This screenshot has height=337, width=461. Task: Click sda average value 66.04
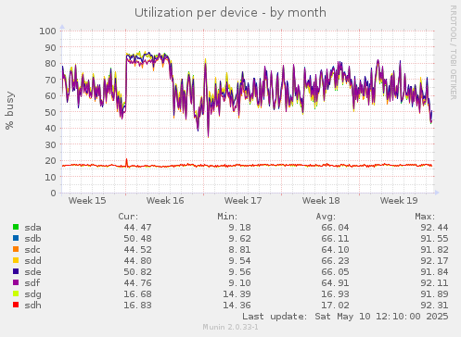click(x=335, y=228)
